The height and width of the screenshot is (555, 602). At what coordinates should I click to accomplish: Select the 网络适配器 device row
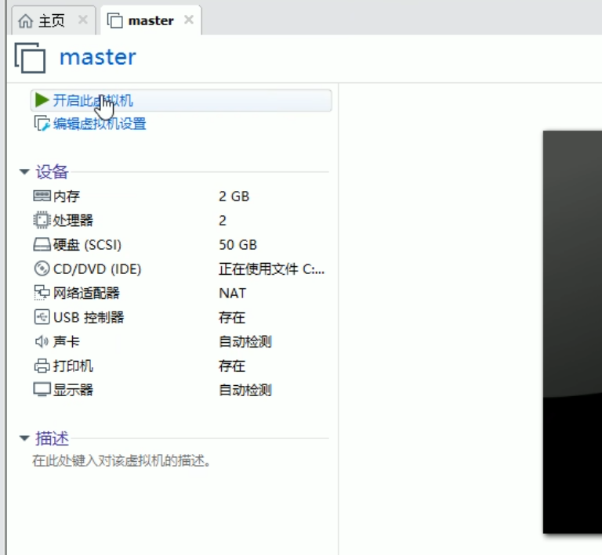[180, 293]
